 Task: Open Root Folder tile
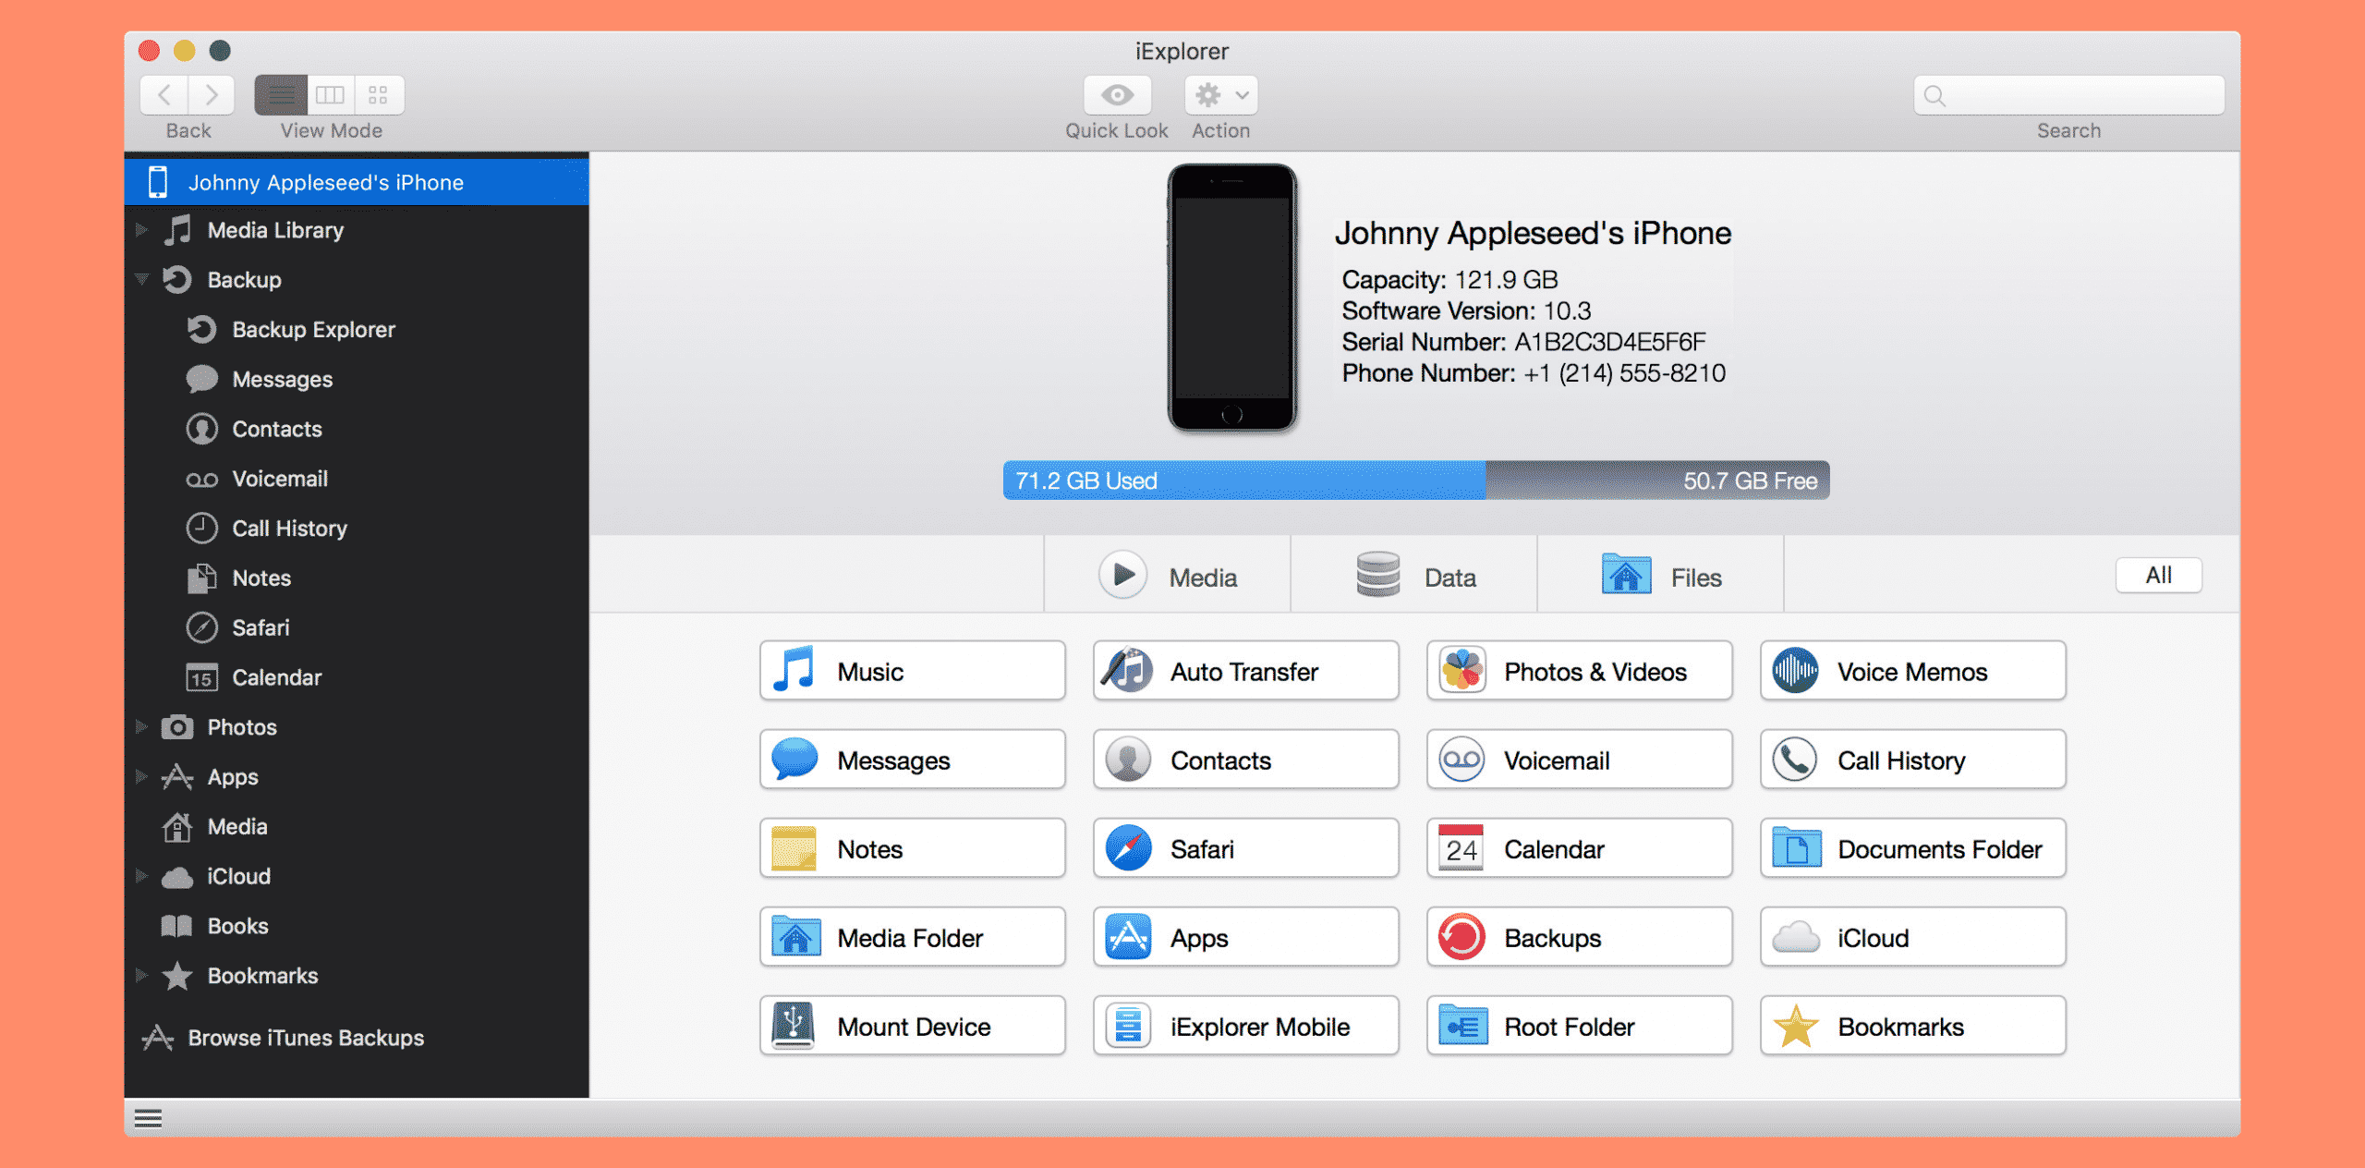tap(1579, 1026)
